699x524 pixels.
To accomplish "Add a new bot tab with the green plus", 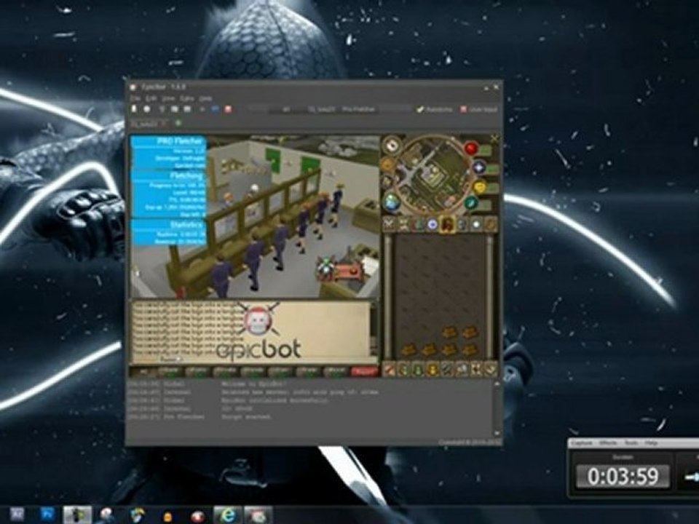I will [178, 122].
